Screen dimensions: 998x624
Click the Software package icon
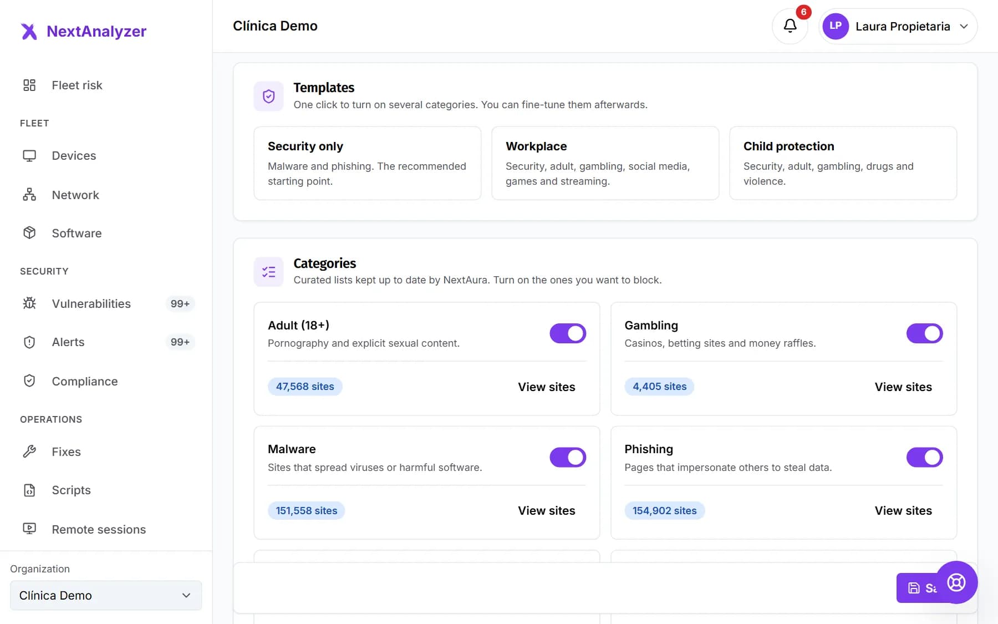pyautogui.click(x=29, y=233)
